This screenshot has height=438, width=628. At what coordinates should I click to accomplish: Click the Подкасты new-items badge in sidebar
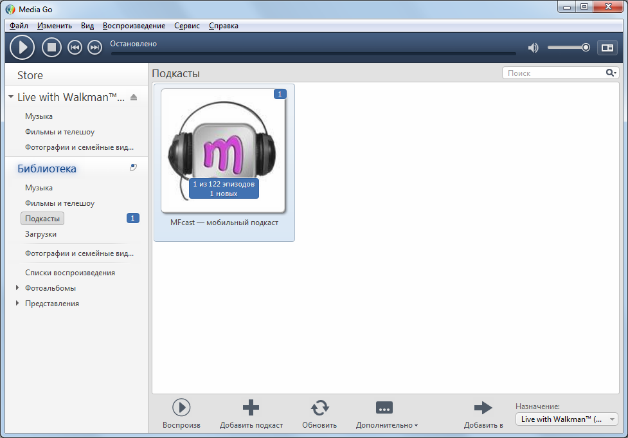pyautogui.click(x=133, y=218)
